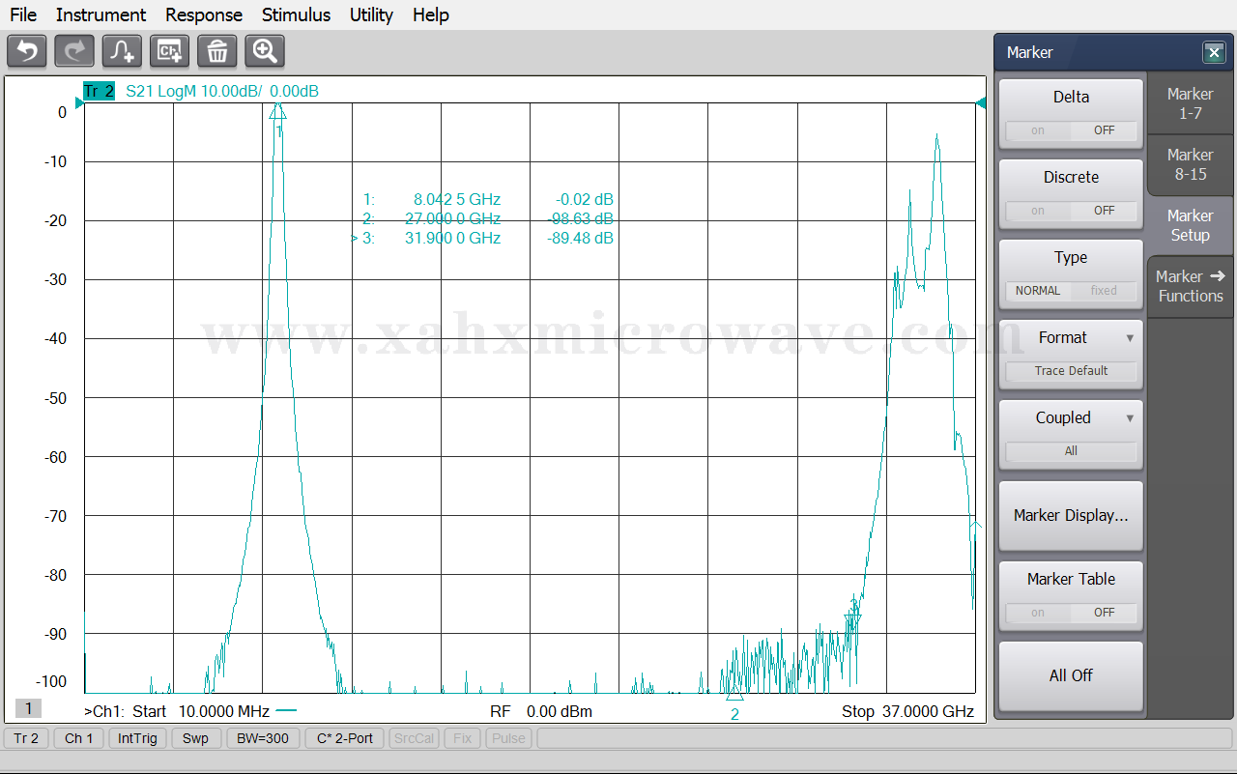
Task: Click the Redo arrow icon
Action: click(x=74, y=50)
